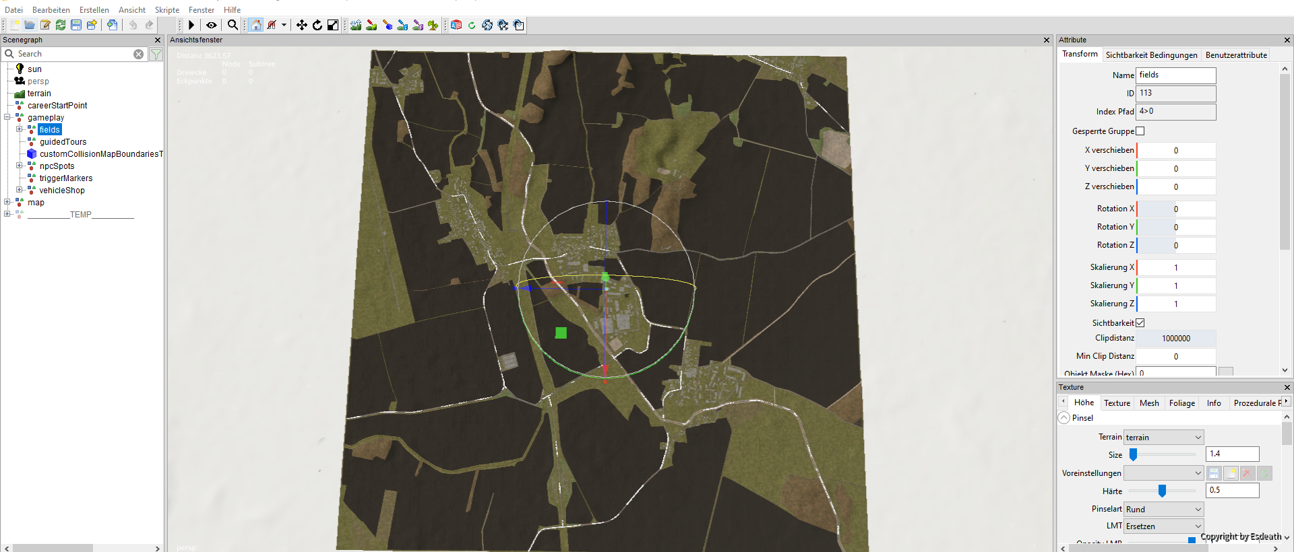Adjust the Härte slider handle

pyautogui.click(x=1162, y=491)
